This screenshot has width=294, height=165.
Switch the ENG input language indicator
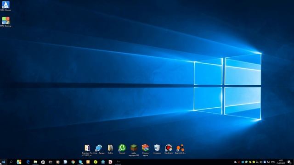coord(273,162)
